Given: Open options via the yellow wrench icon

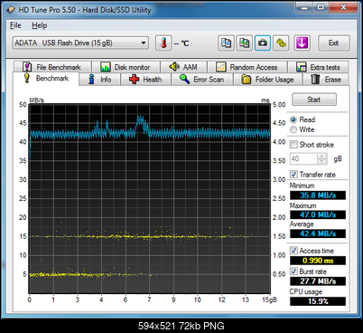Looking at the screenshot, I should 281,43.
